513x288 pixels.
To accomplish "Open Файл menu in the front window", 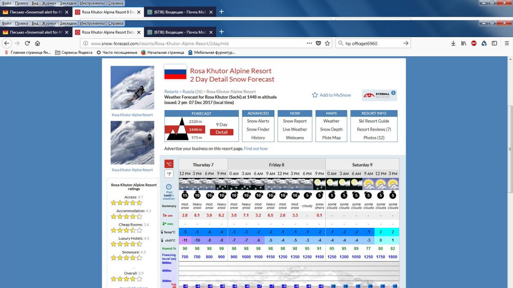I will (x=6, y=23).
